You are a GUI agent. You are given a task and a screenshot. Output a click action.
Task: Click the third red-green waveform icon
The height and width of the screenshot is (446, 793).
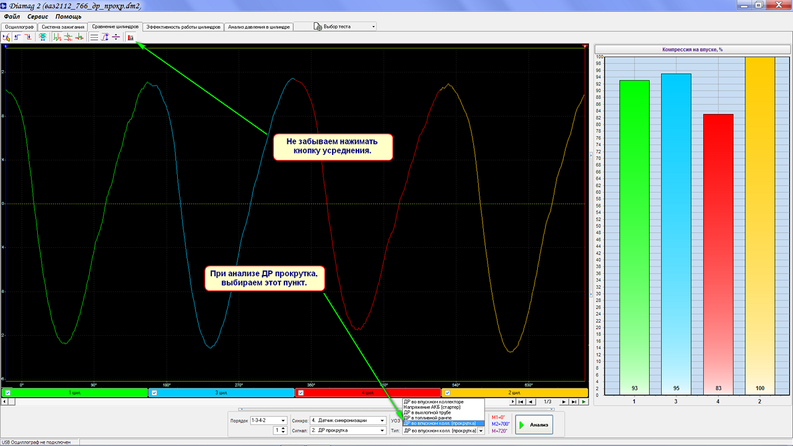coord(79,37)
